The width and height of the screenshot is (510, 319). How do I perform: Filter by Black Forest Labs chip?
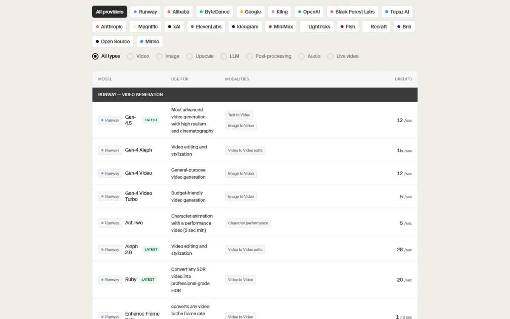pos(352,12)
